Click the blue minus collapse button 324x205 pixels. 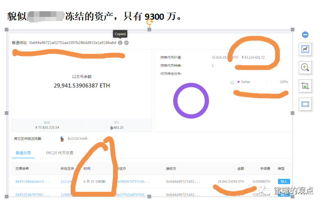305,34
